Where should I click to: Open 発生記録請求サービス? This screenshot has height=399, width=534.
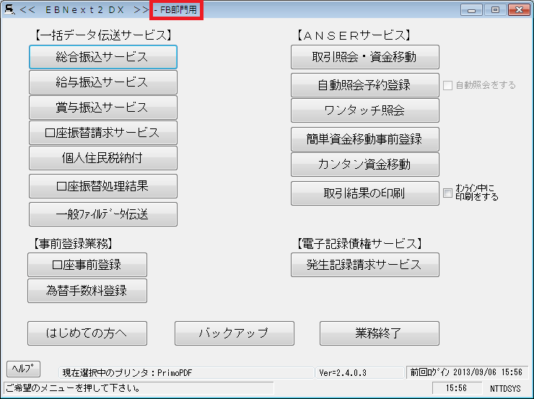tap(365, 265)
